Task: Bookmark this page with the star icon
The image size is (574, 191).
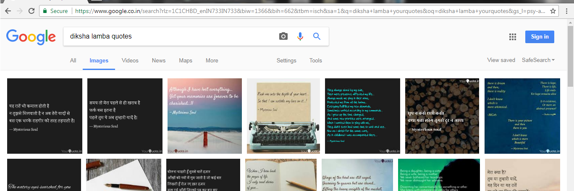Action: [x=553, y=11]
